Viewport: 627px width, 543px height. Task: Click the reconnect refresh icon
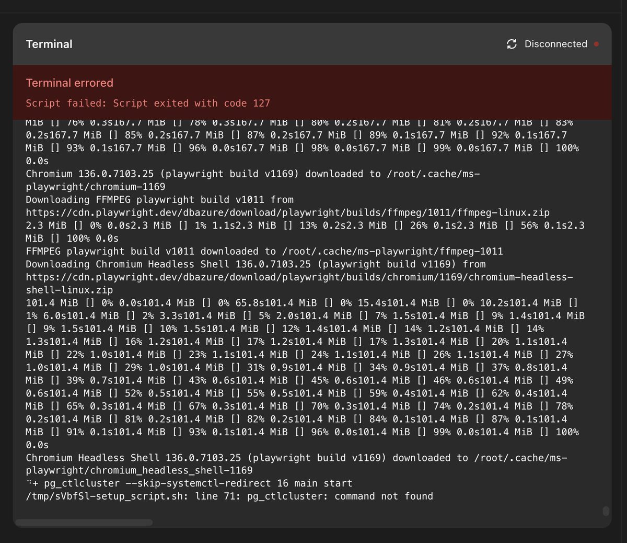coord(512,44)
